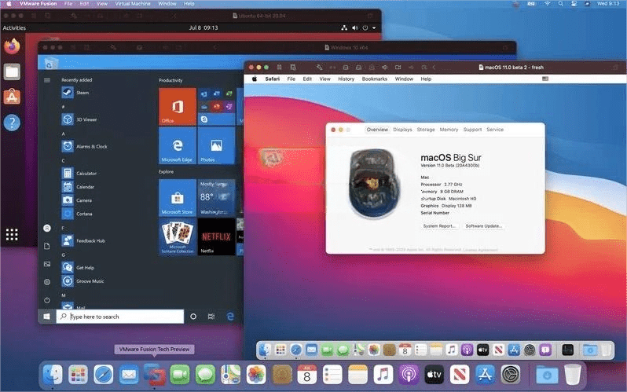Open guest Safari History menu
The image size is (627, 392).
(346, 79)
